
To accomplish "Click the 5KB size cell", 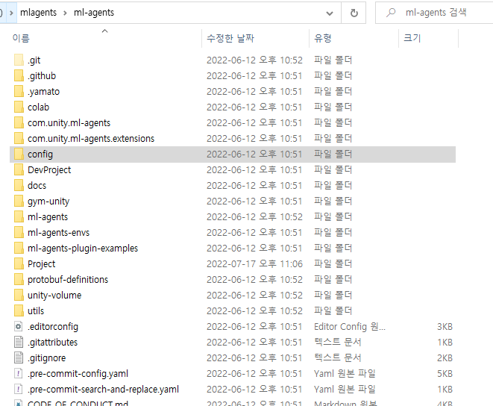I will tap(445, 374).
